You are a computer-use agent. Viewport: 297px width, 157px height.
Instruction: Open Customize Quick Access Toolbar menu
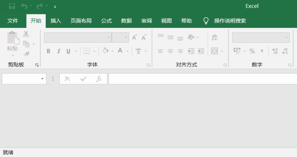pos(55,7)
